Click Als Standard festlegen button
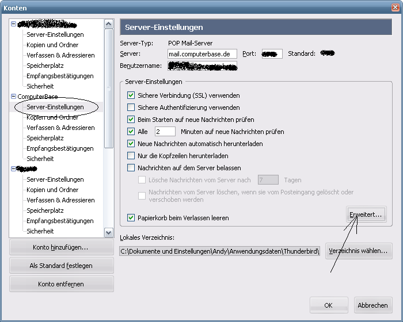 click(x=62, y=266)
